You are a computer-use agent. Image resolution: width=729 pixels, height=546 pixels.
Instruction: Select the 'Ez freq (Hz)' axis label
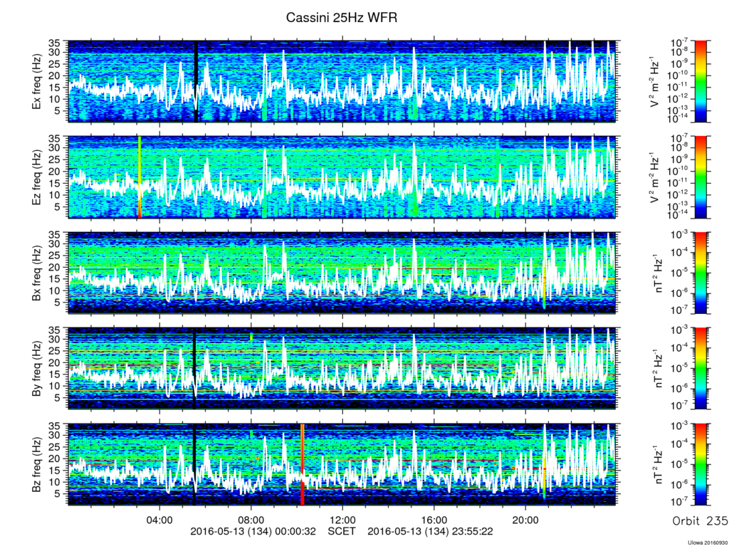36,177
